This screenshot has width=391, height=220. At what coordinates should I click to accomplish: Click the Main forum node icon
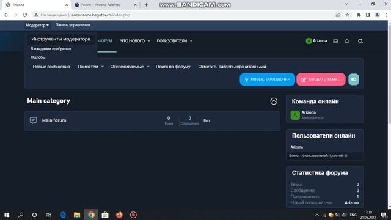pyautogui.click(x=33, y=120)
